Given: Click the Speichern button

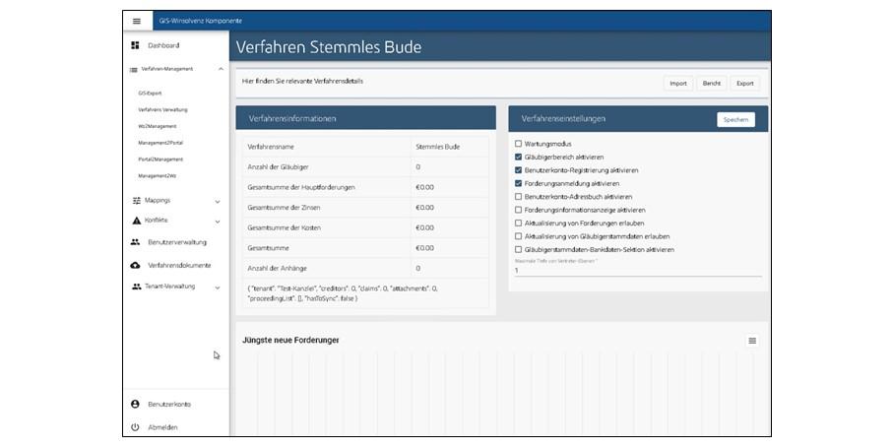Looking at the screenshot, I should (x=735, y=119).
